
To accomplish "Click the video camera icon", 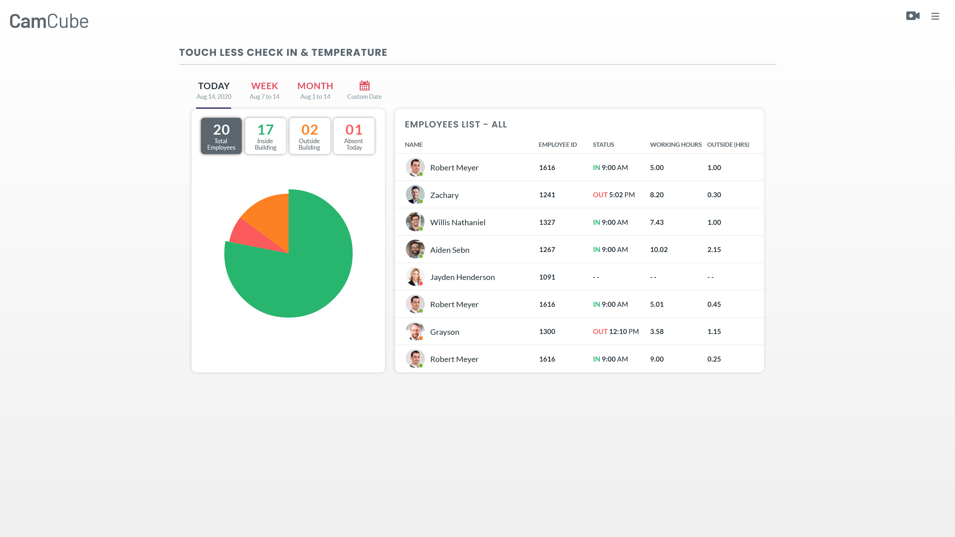I will tap(912, 16).
